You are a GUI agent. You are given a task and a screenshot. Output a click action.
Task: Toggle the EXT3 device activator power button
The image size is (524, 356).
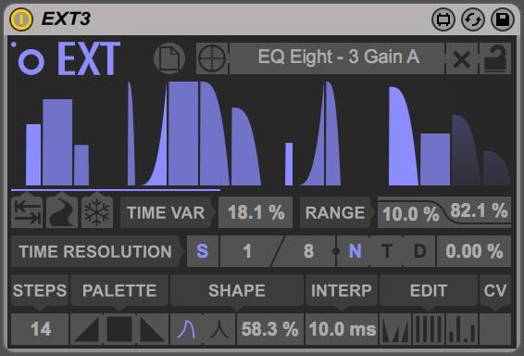(21, 19)
